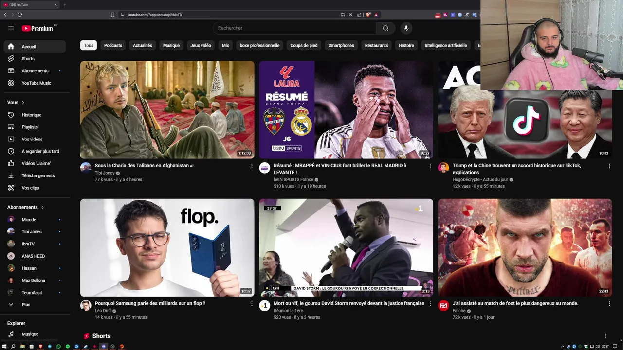623x350 pixels.
Task: Open Réunion la 1ère channel avatar
Action: click(x=264, y=306)
